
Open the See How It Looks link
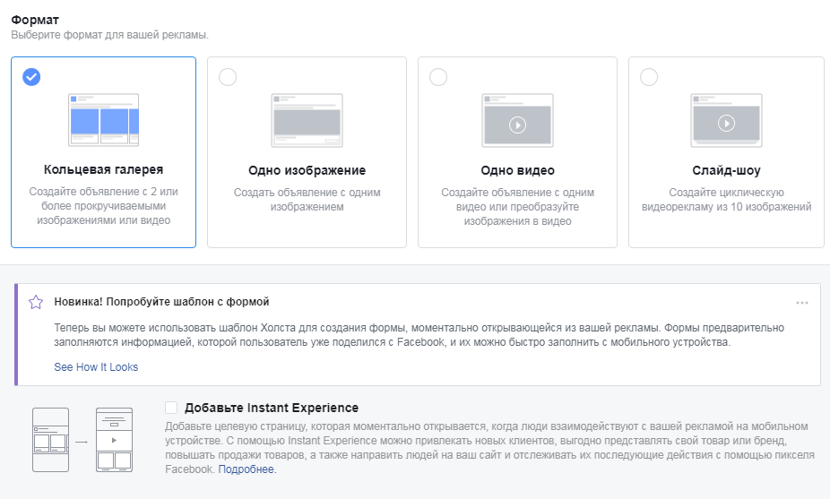pyautogui.click(x=96, y=367)
